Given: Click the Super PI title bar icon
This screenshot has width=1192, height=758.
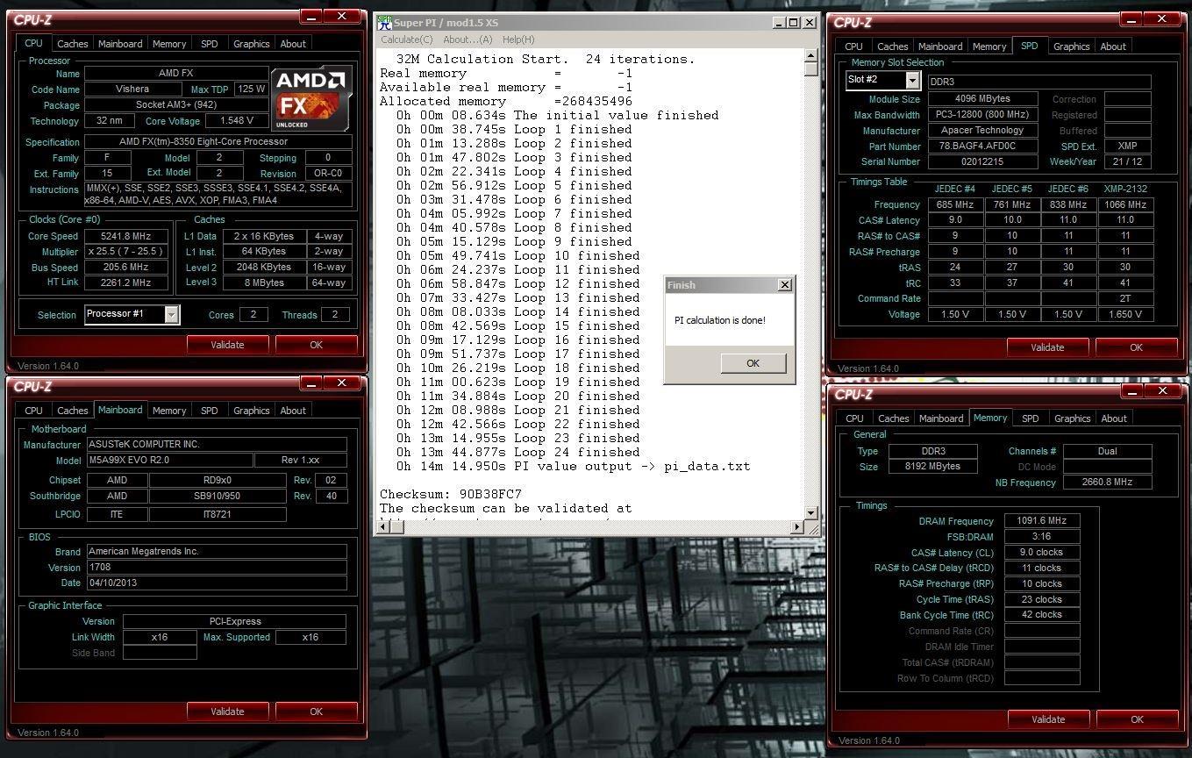Looking at the screenshot, I should pos(383,22).
